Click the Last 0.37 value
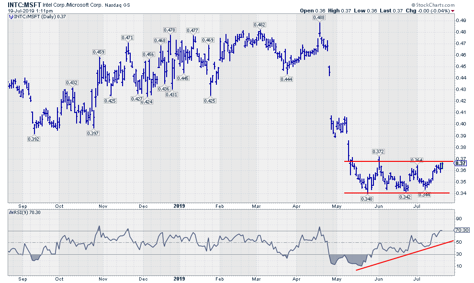Screen dimensions: 474x283 coord(391,11)
